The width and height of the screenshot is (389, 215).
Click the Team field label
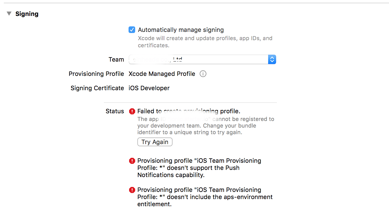116,60
